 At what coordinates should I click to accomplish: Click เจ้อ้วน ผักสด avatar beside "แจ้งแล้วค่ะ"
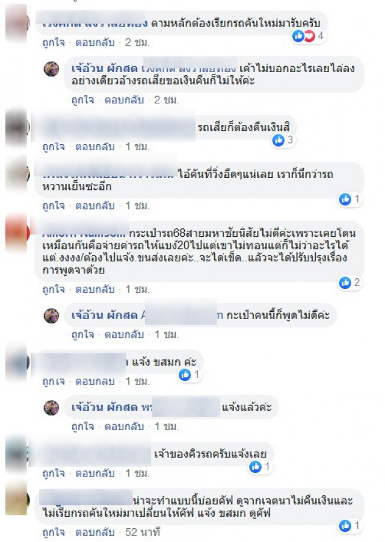51,408
